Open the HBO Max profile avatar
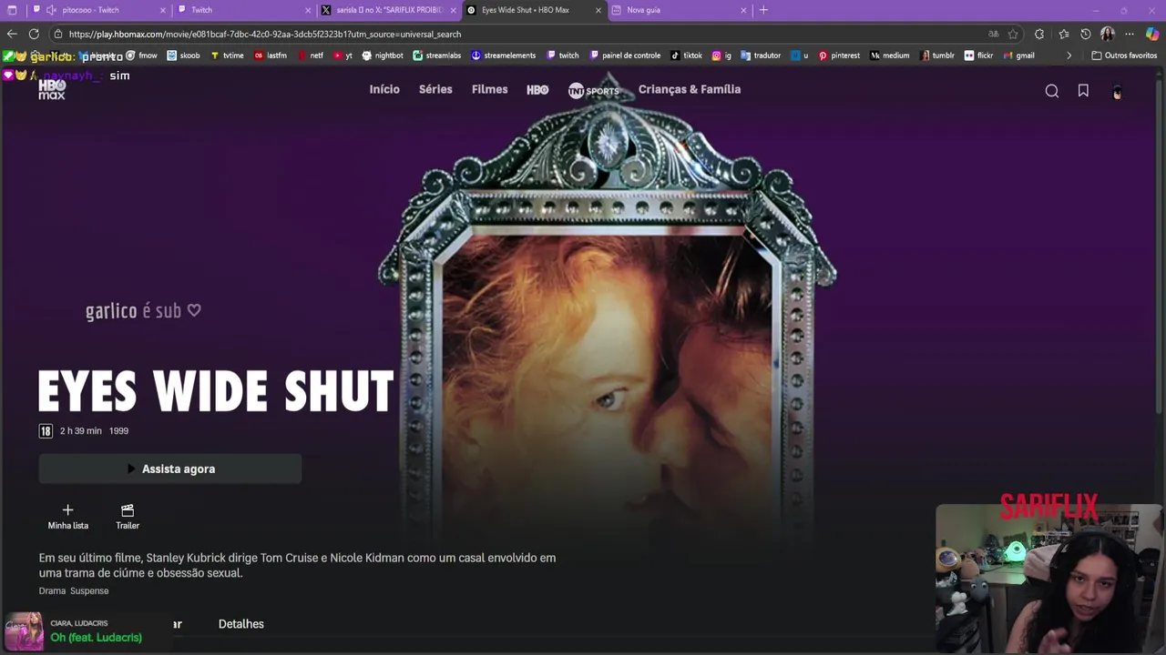 click(1117, 91)
